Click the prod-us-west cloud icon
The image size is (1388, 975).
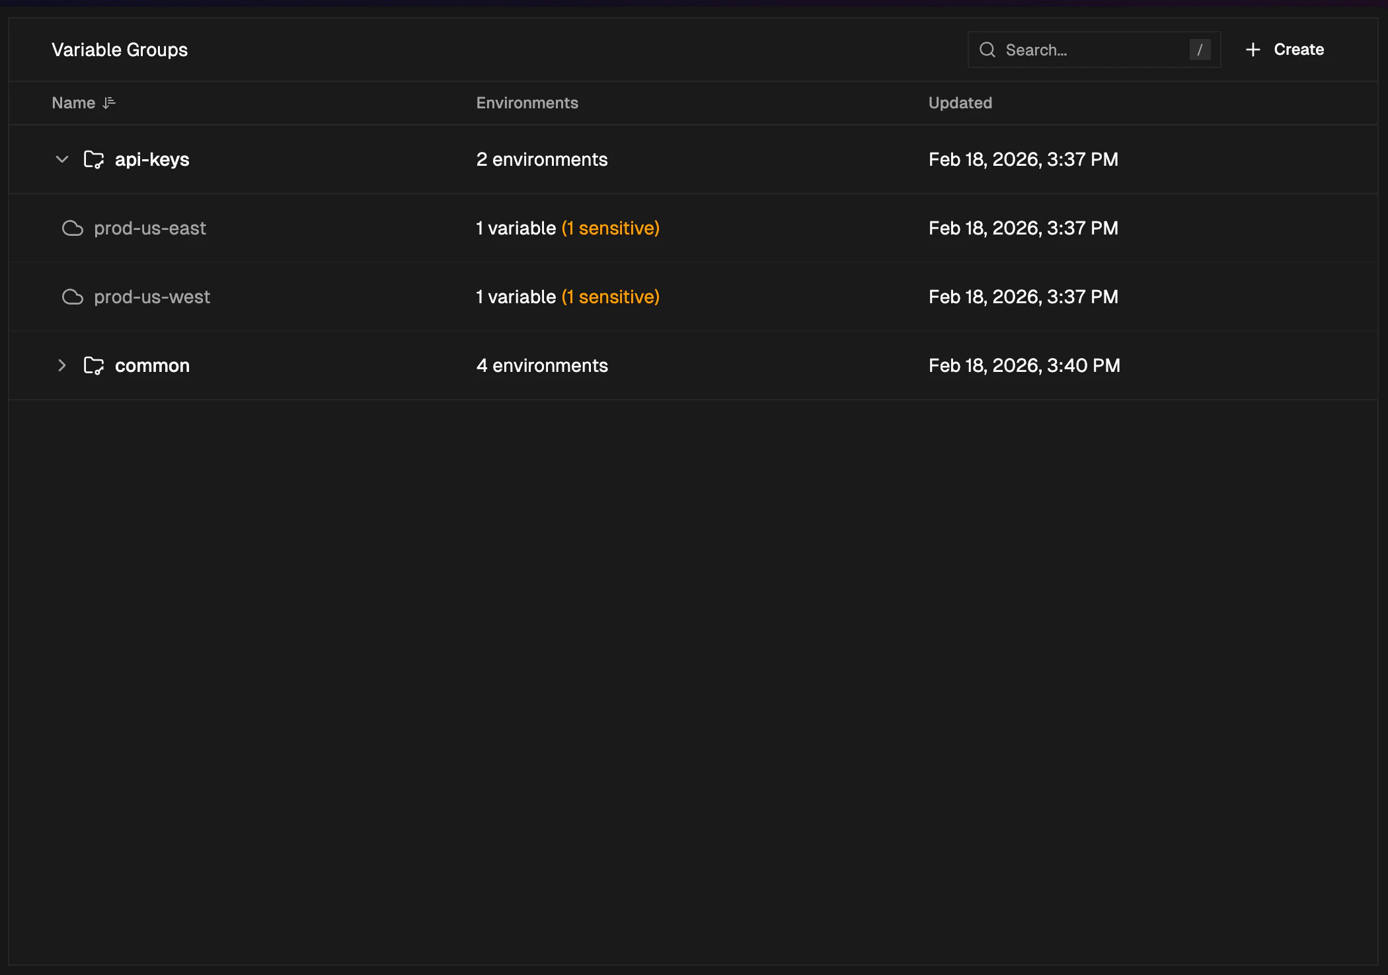73,297
